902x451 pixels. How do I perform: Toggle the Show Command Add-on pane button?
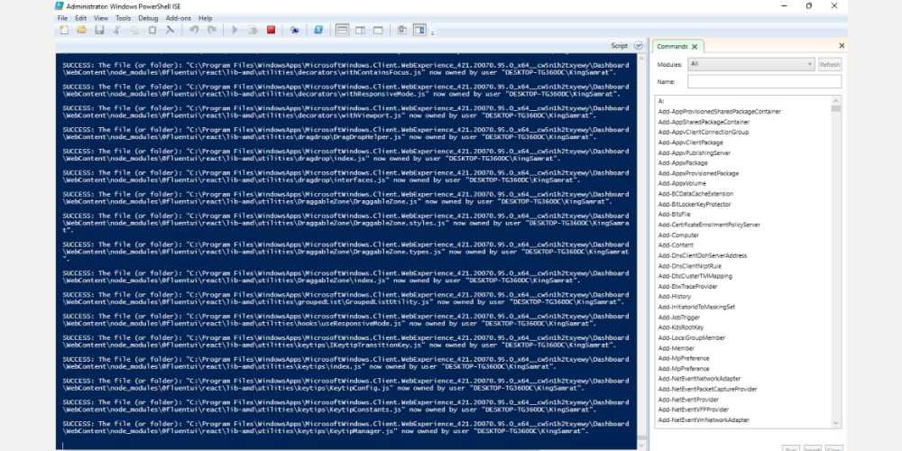[x=419, y=30]
